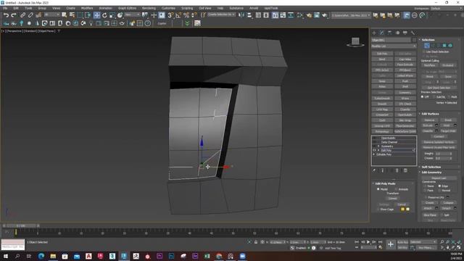Image resolution: width=464 pixels, height=261 pixels.
Task: Open the Scripting menu
Action: [187, 8]
